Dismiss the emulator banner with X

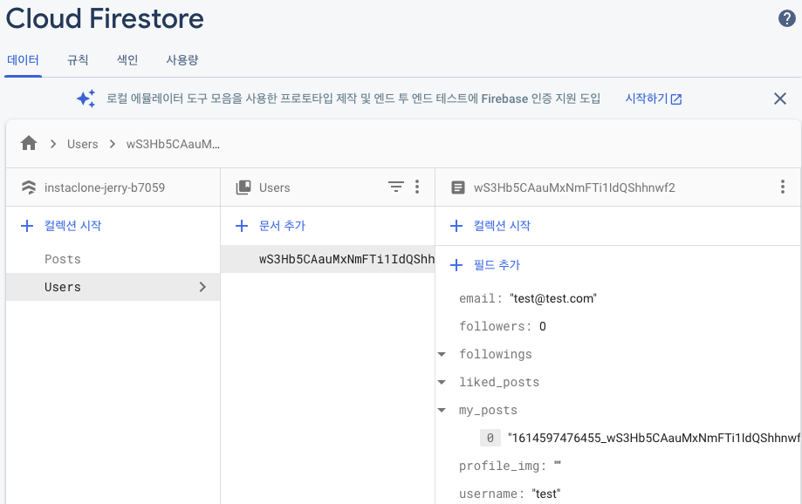tap(779, 99)
